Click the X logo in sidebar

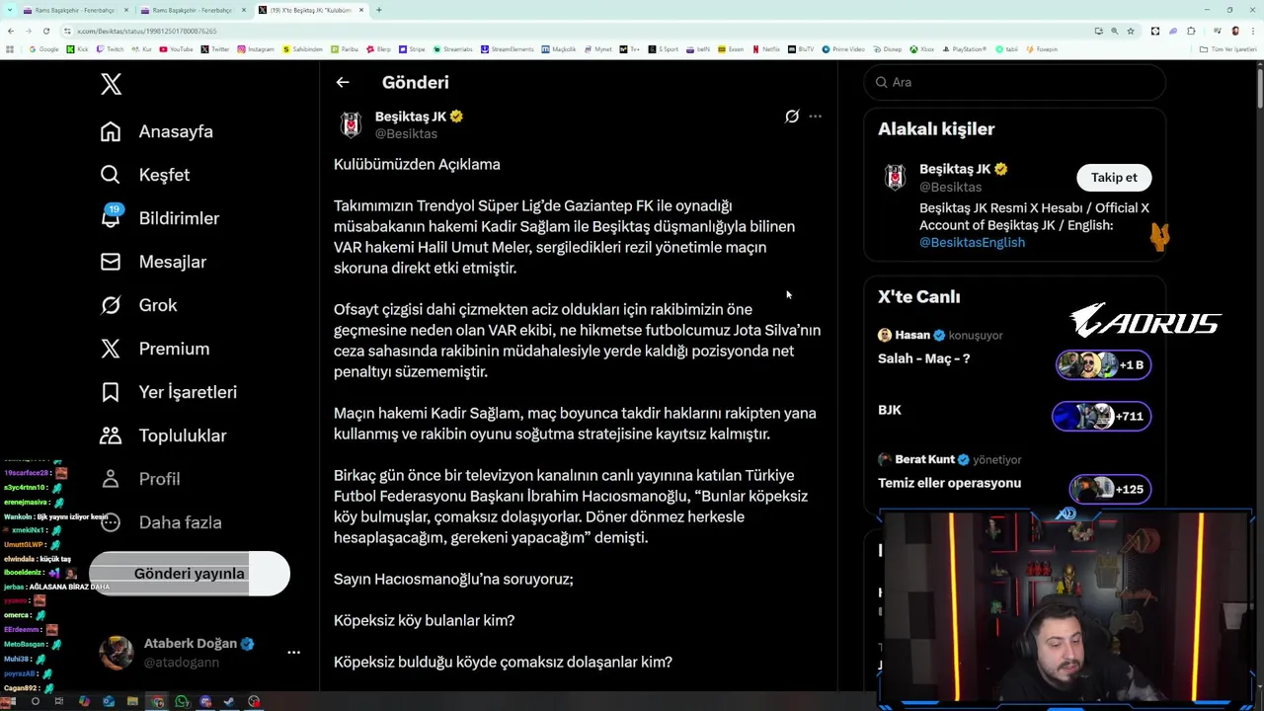[111, 85]
